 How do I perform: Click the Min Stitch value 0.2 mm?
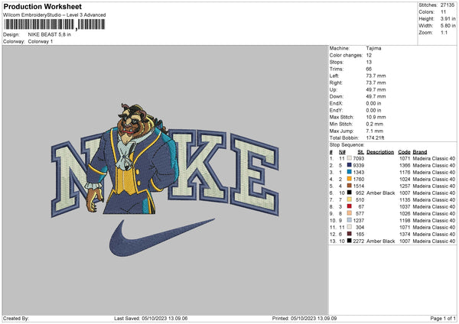point(375,124)
